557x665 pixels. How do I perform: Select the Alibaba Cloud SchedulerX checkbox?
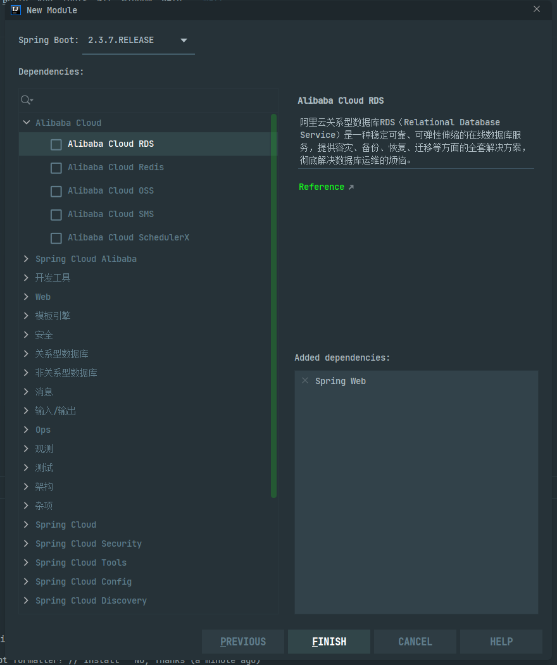pyautogui.click(x=56, y=237)
